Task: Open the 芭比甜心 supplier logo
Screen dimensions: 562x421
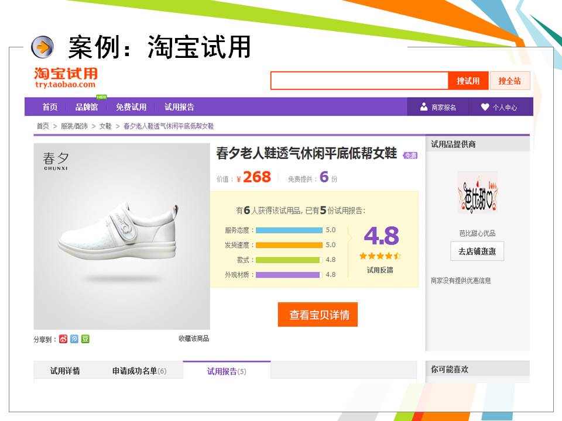Action: coord(478,192)
